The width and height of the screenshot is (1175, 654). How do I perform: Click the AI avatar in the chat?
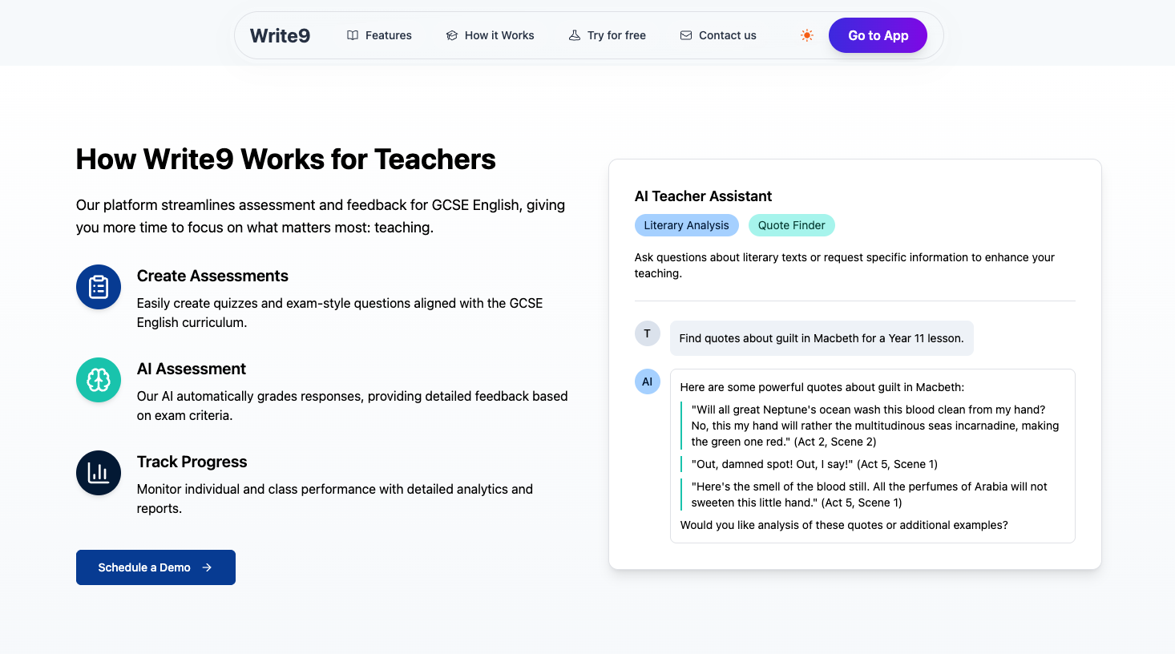coord(648,381)
